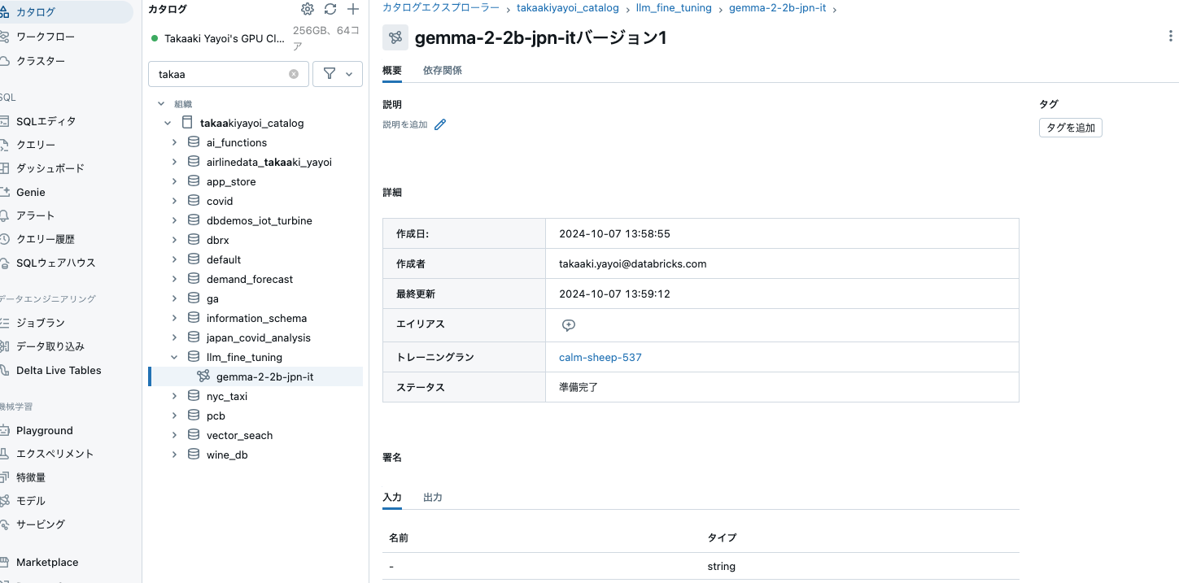Collapse the takaakiyayoi_catalog node
1179x583 pixels.
[168, 124]
